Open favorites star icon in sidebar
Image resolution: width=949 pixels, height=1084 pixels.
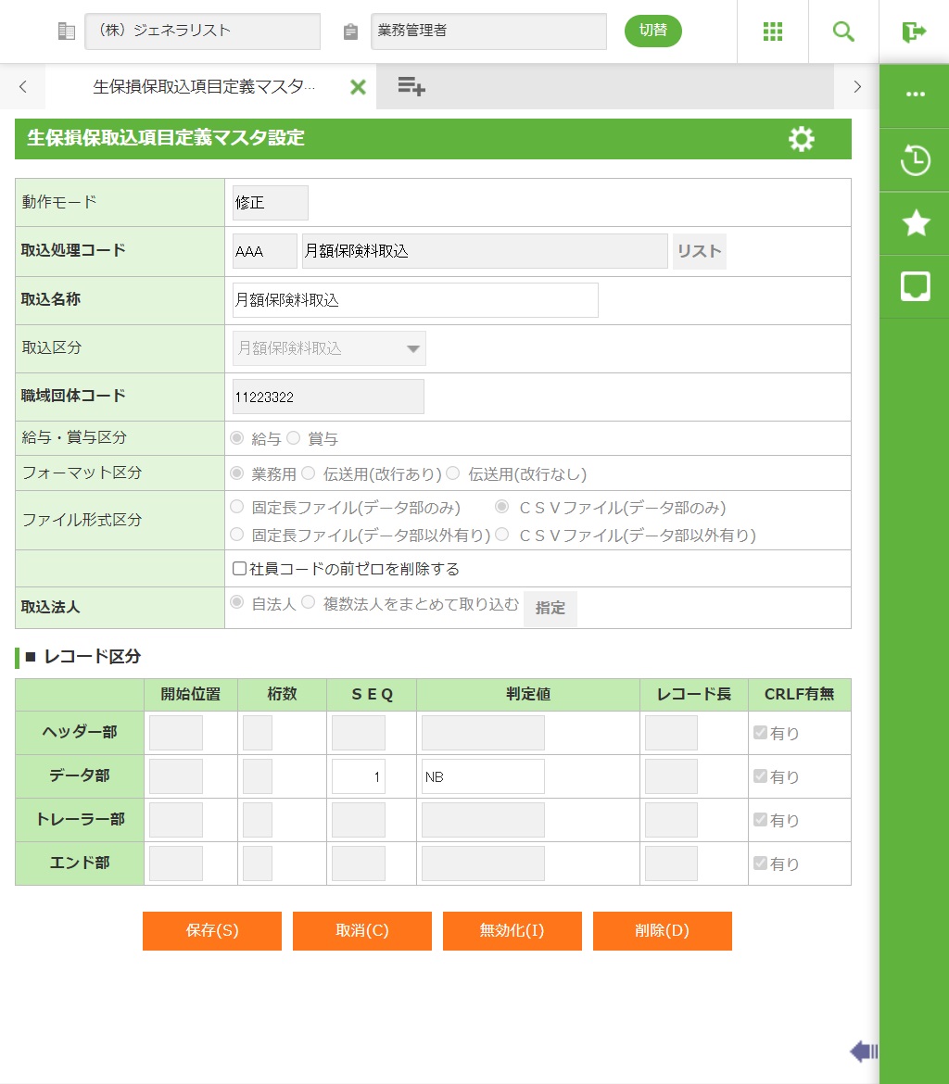915,223
